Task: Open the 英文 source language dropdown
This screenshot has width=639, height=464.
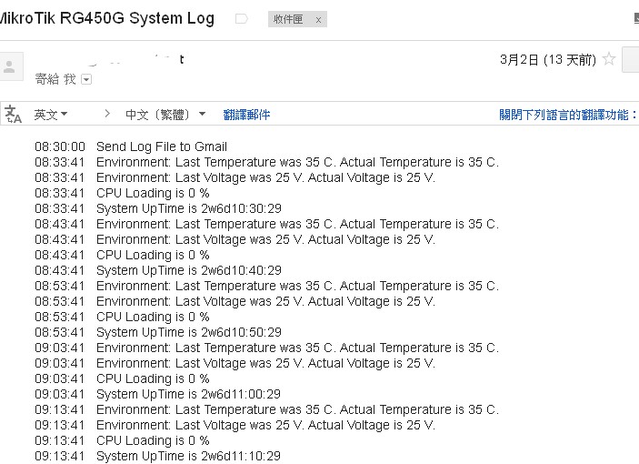Action: (51, 115)
